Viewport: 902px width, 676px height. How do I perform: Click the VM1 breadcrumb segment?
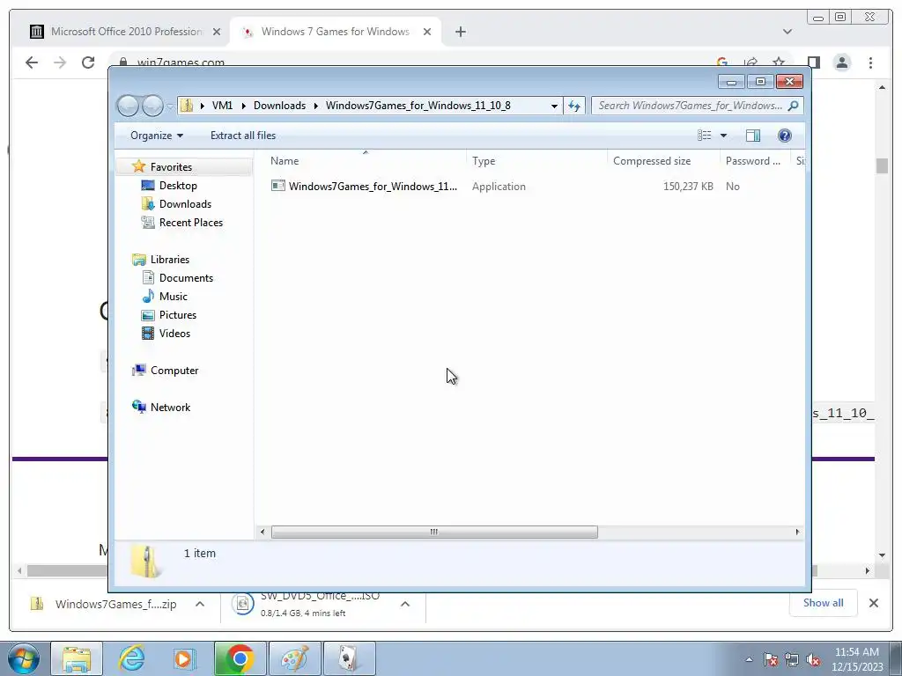click(222, 106)
